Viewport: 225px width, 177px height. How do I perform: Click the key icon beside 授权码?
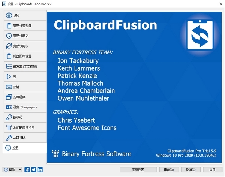click(9, 117)
